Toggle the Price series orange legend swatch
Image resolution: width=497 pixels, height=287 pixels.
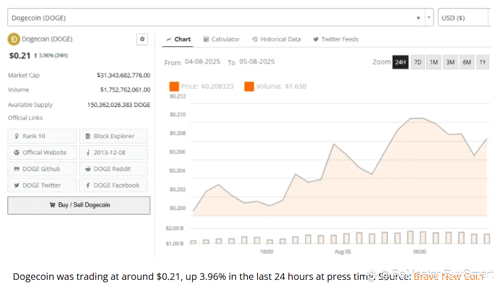pos(174,86)
